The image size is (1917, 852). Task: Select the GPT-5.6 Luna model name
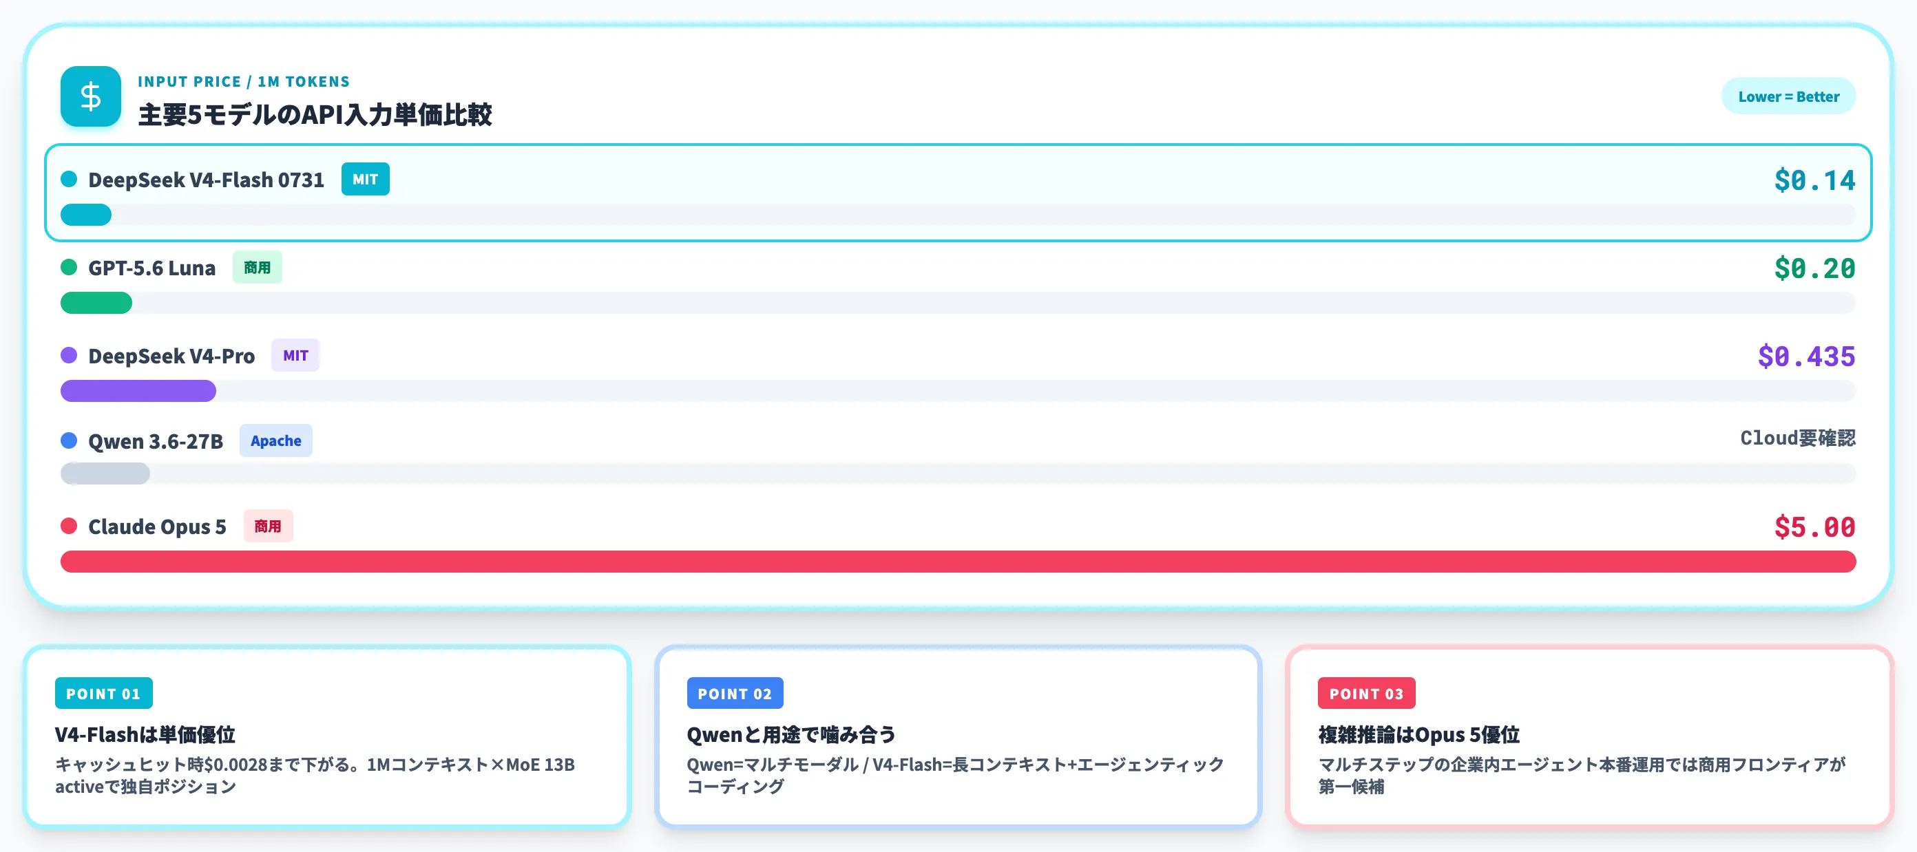151,268
